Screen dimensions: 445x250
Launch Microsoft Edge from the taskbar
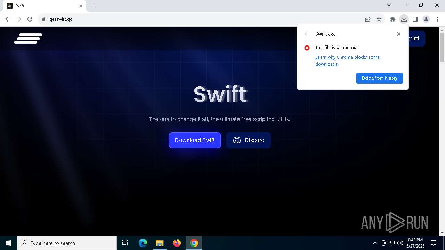click(x=143, y=243)
